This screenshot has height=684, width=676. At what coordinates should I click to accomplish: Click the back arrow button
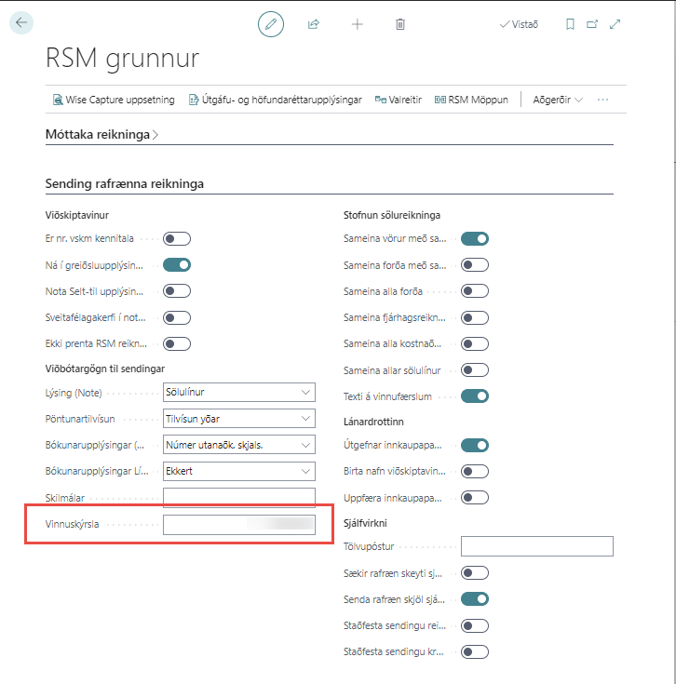click(21, 23)
